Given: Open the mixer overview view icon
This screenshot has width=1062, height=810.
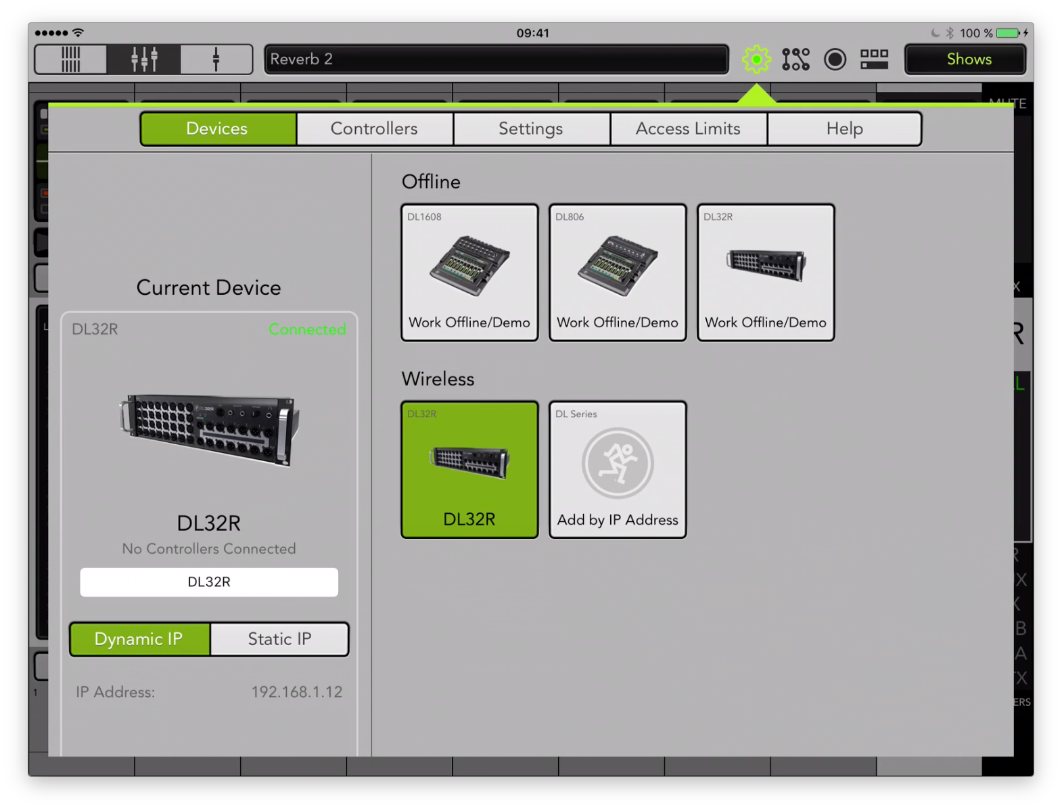Looking at the screenshot, I should click(71, 59).
